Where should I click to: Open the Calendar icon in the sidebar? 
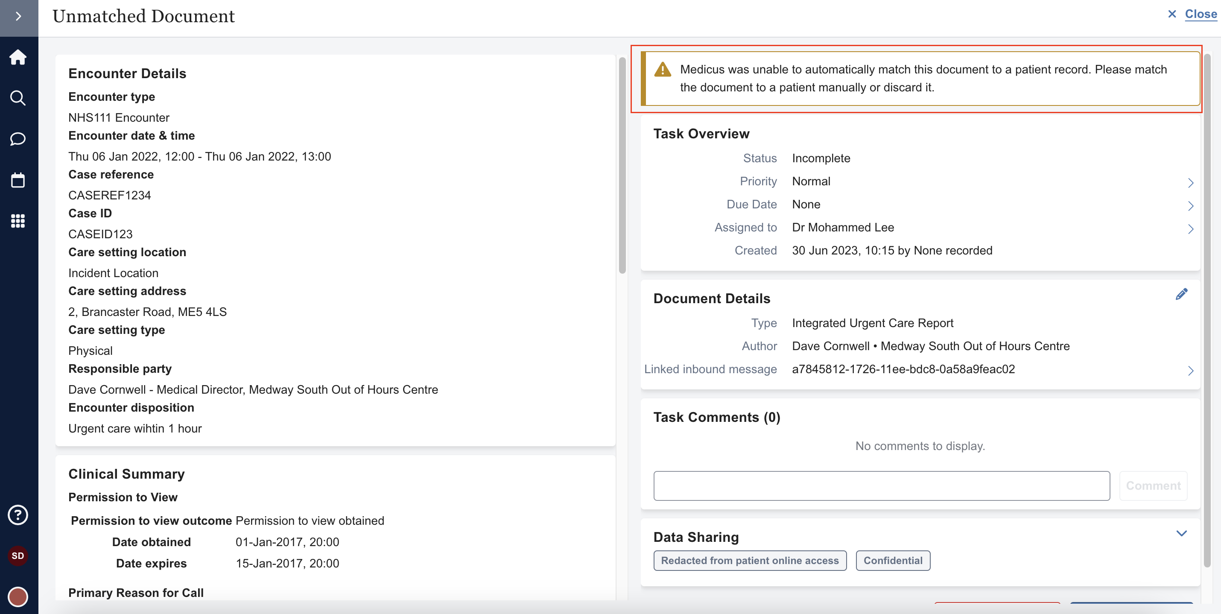pos(18,180)
